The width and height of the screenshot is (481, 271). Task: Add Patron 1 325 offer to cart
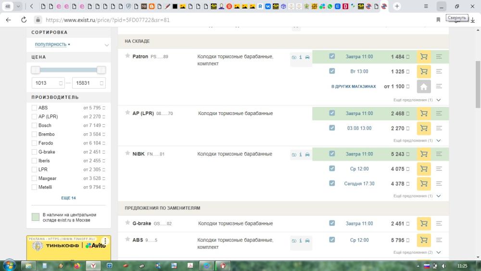click(424, 72)
